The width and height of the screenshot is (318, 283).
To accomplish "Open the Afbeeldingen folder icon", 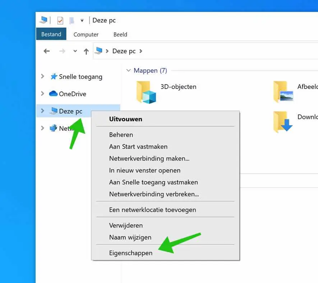I will click(x=283, y=91).
